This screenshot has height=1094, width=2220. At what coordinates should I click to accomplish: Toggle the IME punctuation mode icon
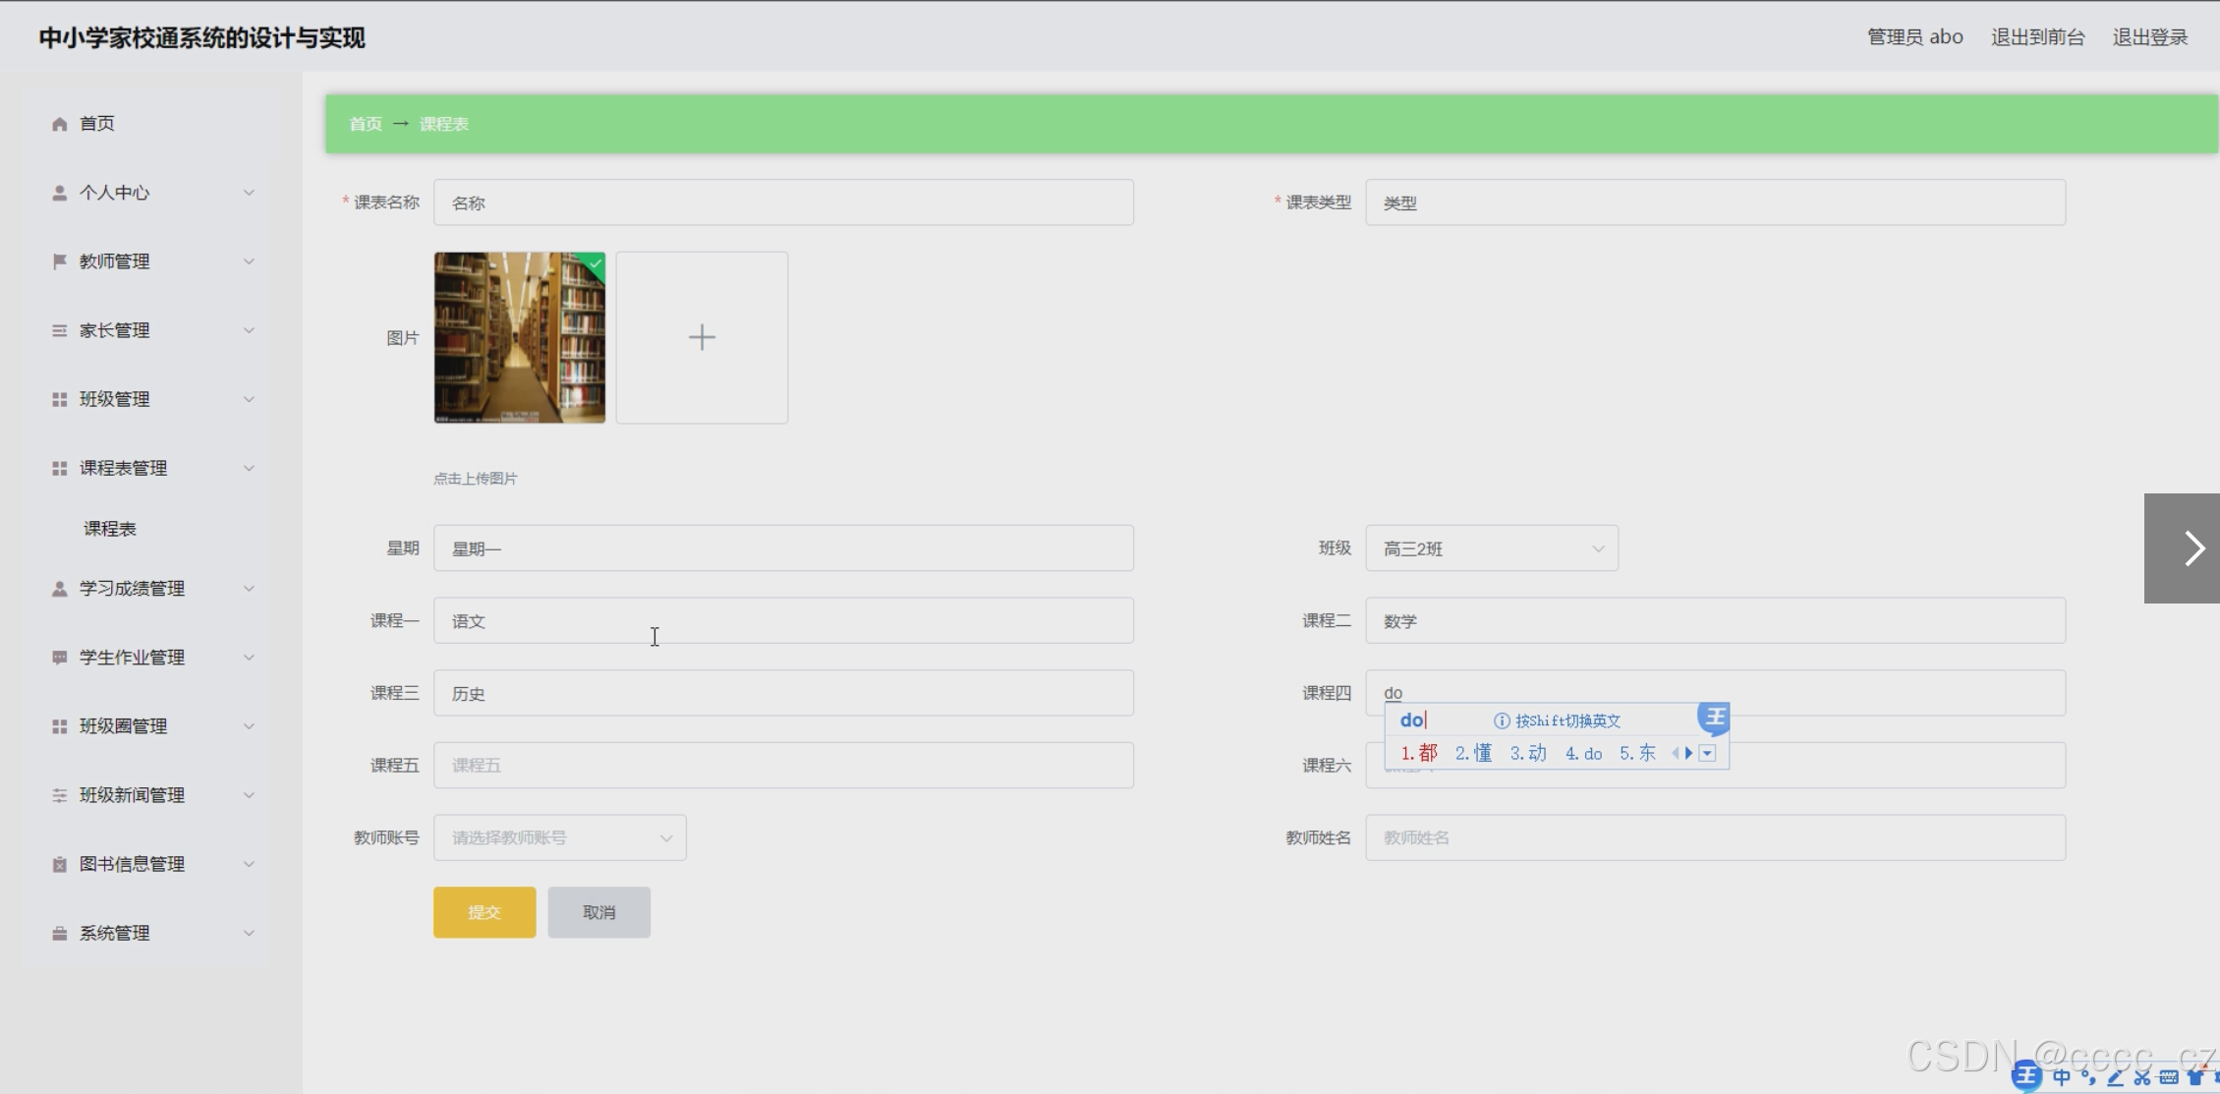[2088, 1077]
